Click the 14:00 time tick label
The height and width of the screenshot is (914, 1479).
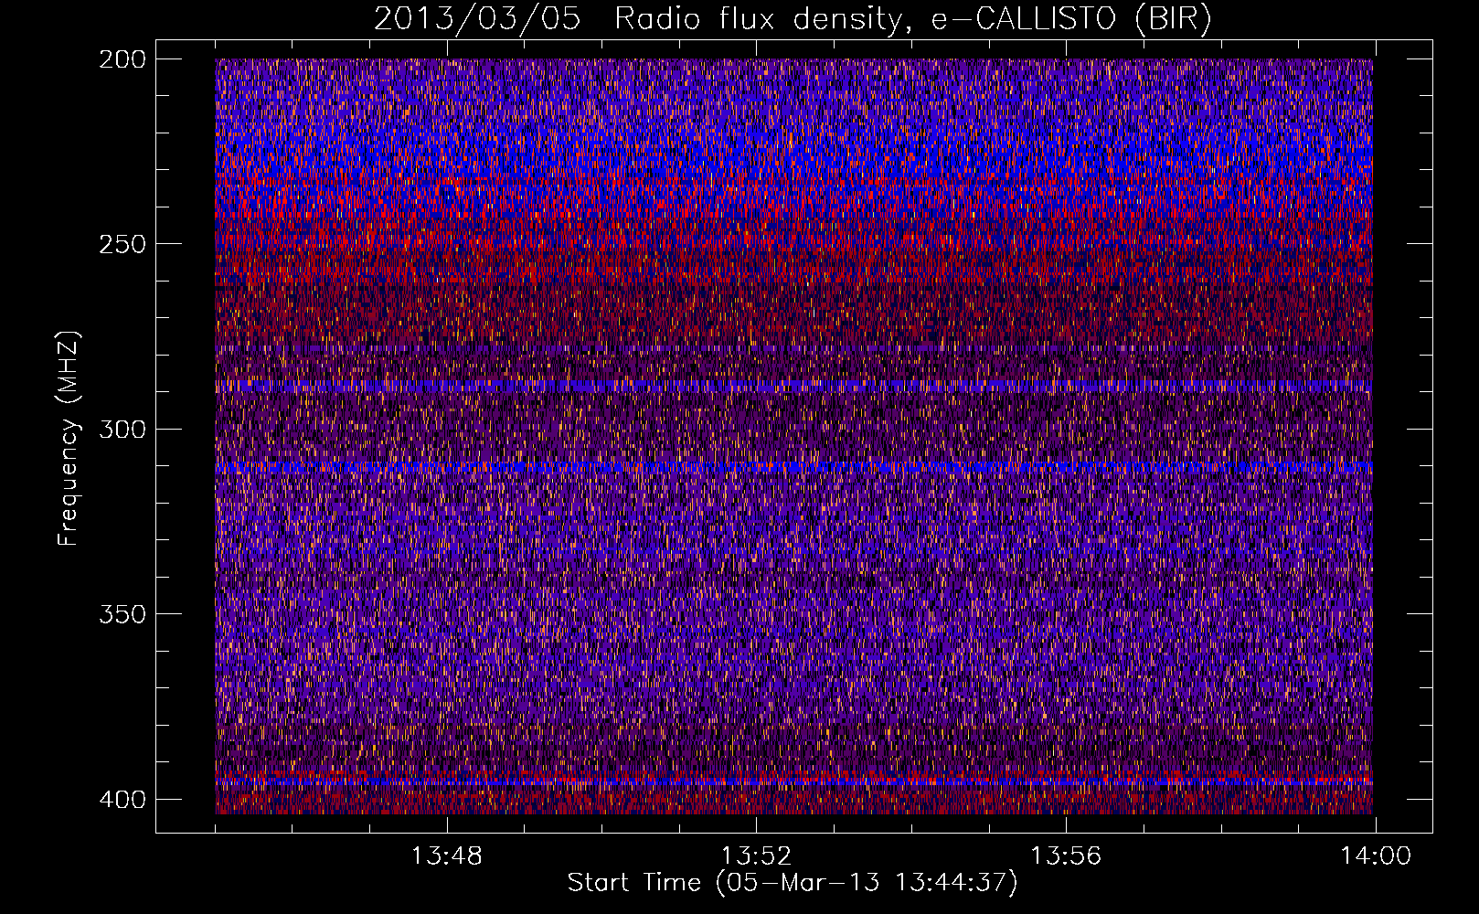1376,856
